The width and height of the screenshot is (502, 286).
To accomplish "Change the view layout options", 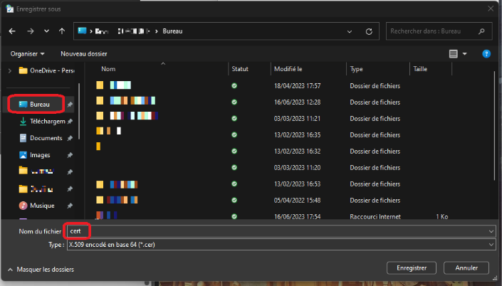I will (x=458, y=53).
